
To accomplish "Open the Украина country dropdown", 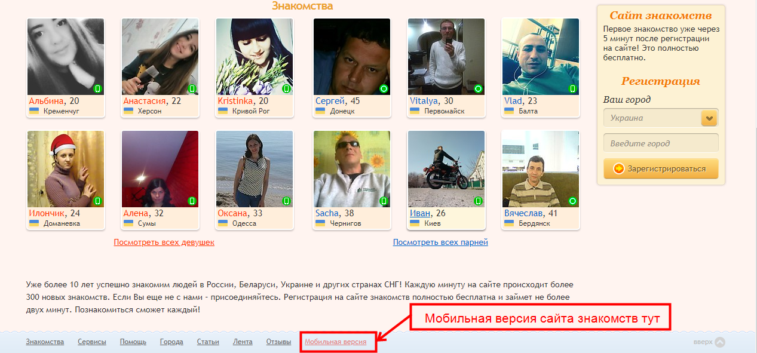I will tap(661, 118).
